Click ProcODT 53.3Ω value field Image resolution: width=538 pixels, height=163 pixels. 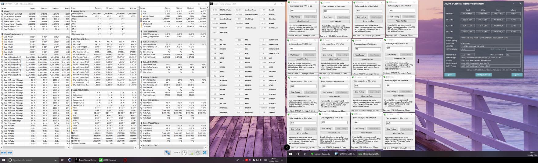(x=264, y=14)
